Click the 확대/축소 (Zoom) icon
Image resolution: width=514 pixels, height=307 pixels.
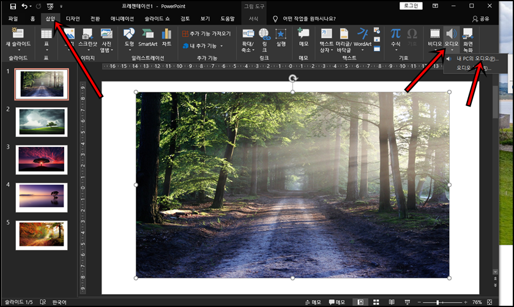248,34
